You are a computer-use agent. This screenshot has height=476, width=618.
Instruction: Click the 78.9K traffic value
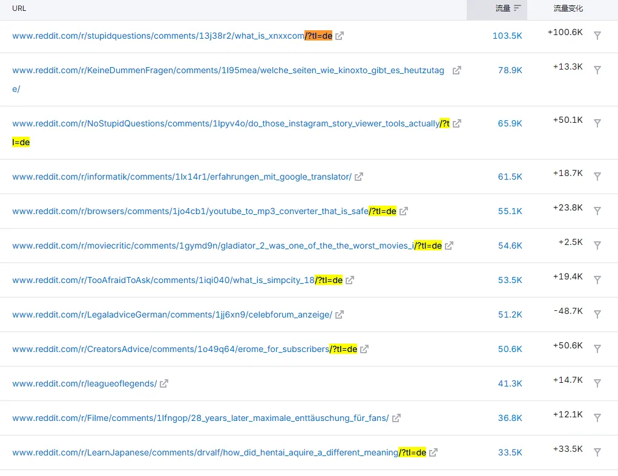[x=510, y=70]
